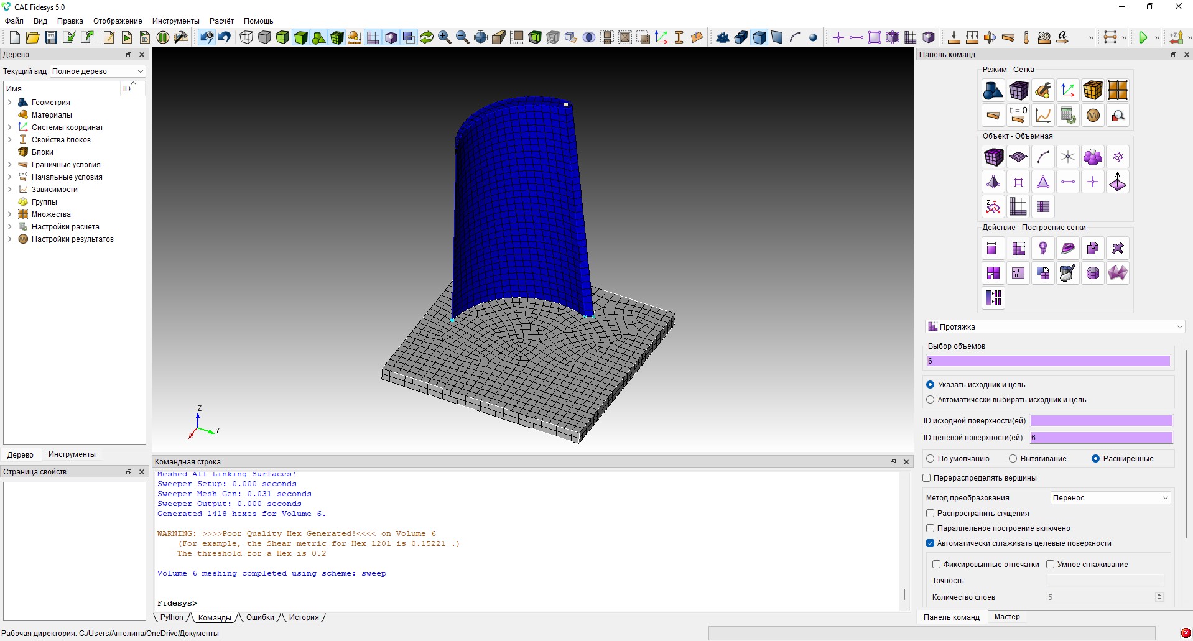Select Blocks mode orange cube icon
The width and height of the screenshot is (1193, 641).
pos(1093,90)
